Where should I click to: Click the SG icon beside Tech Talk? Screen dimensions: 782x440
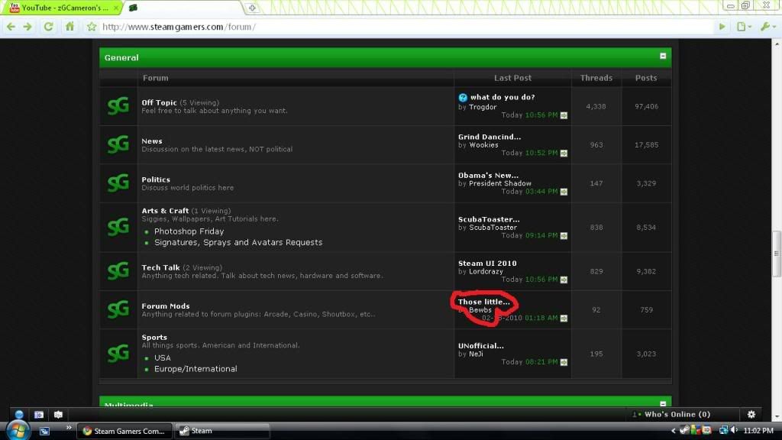tap(118, 271)
